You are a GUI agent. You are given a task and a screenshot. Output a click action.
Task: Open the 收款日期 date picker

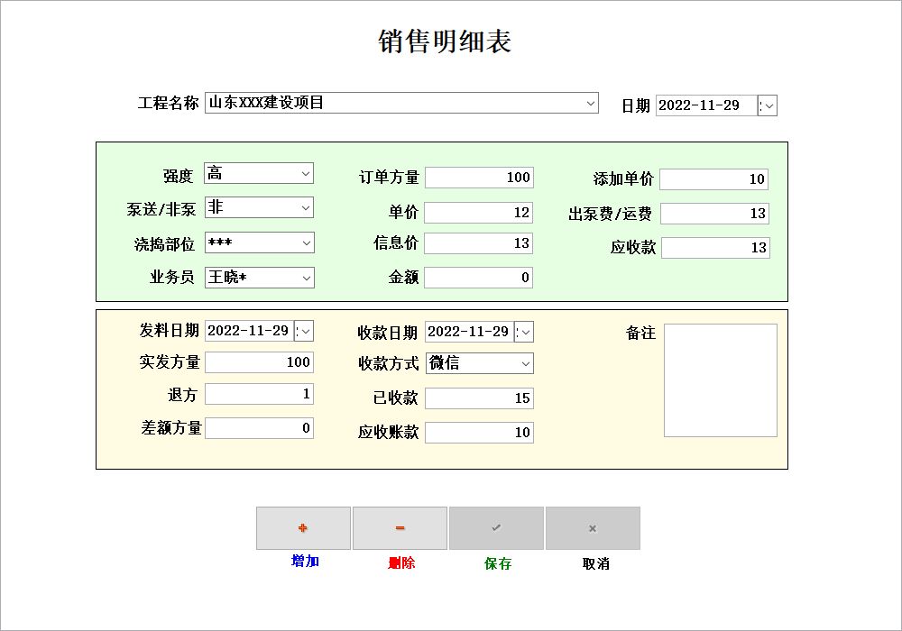click(524, 332)
